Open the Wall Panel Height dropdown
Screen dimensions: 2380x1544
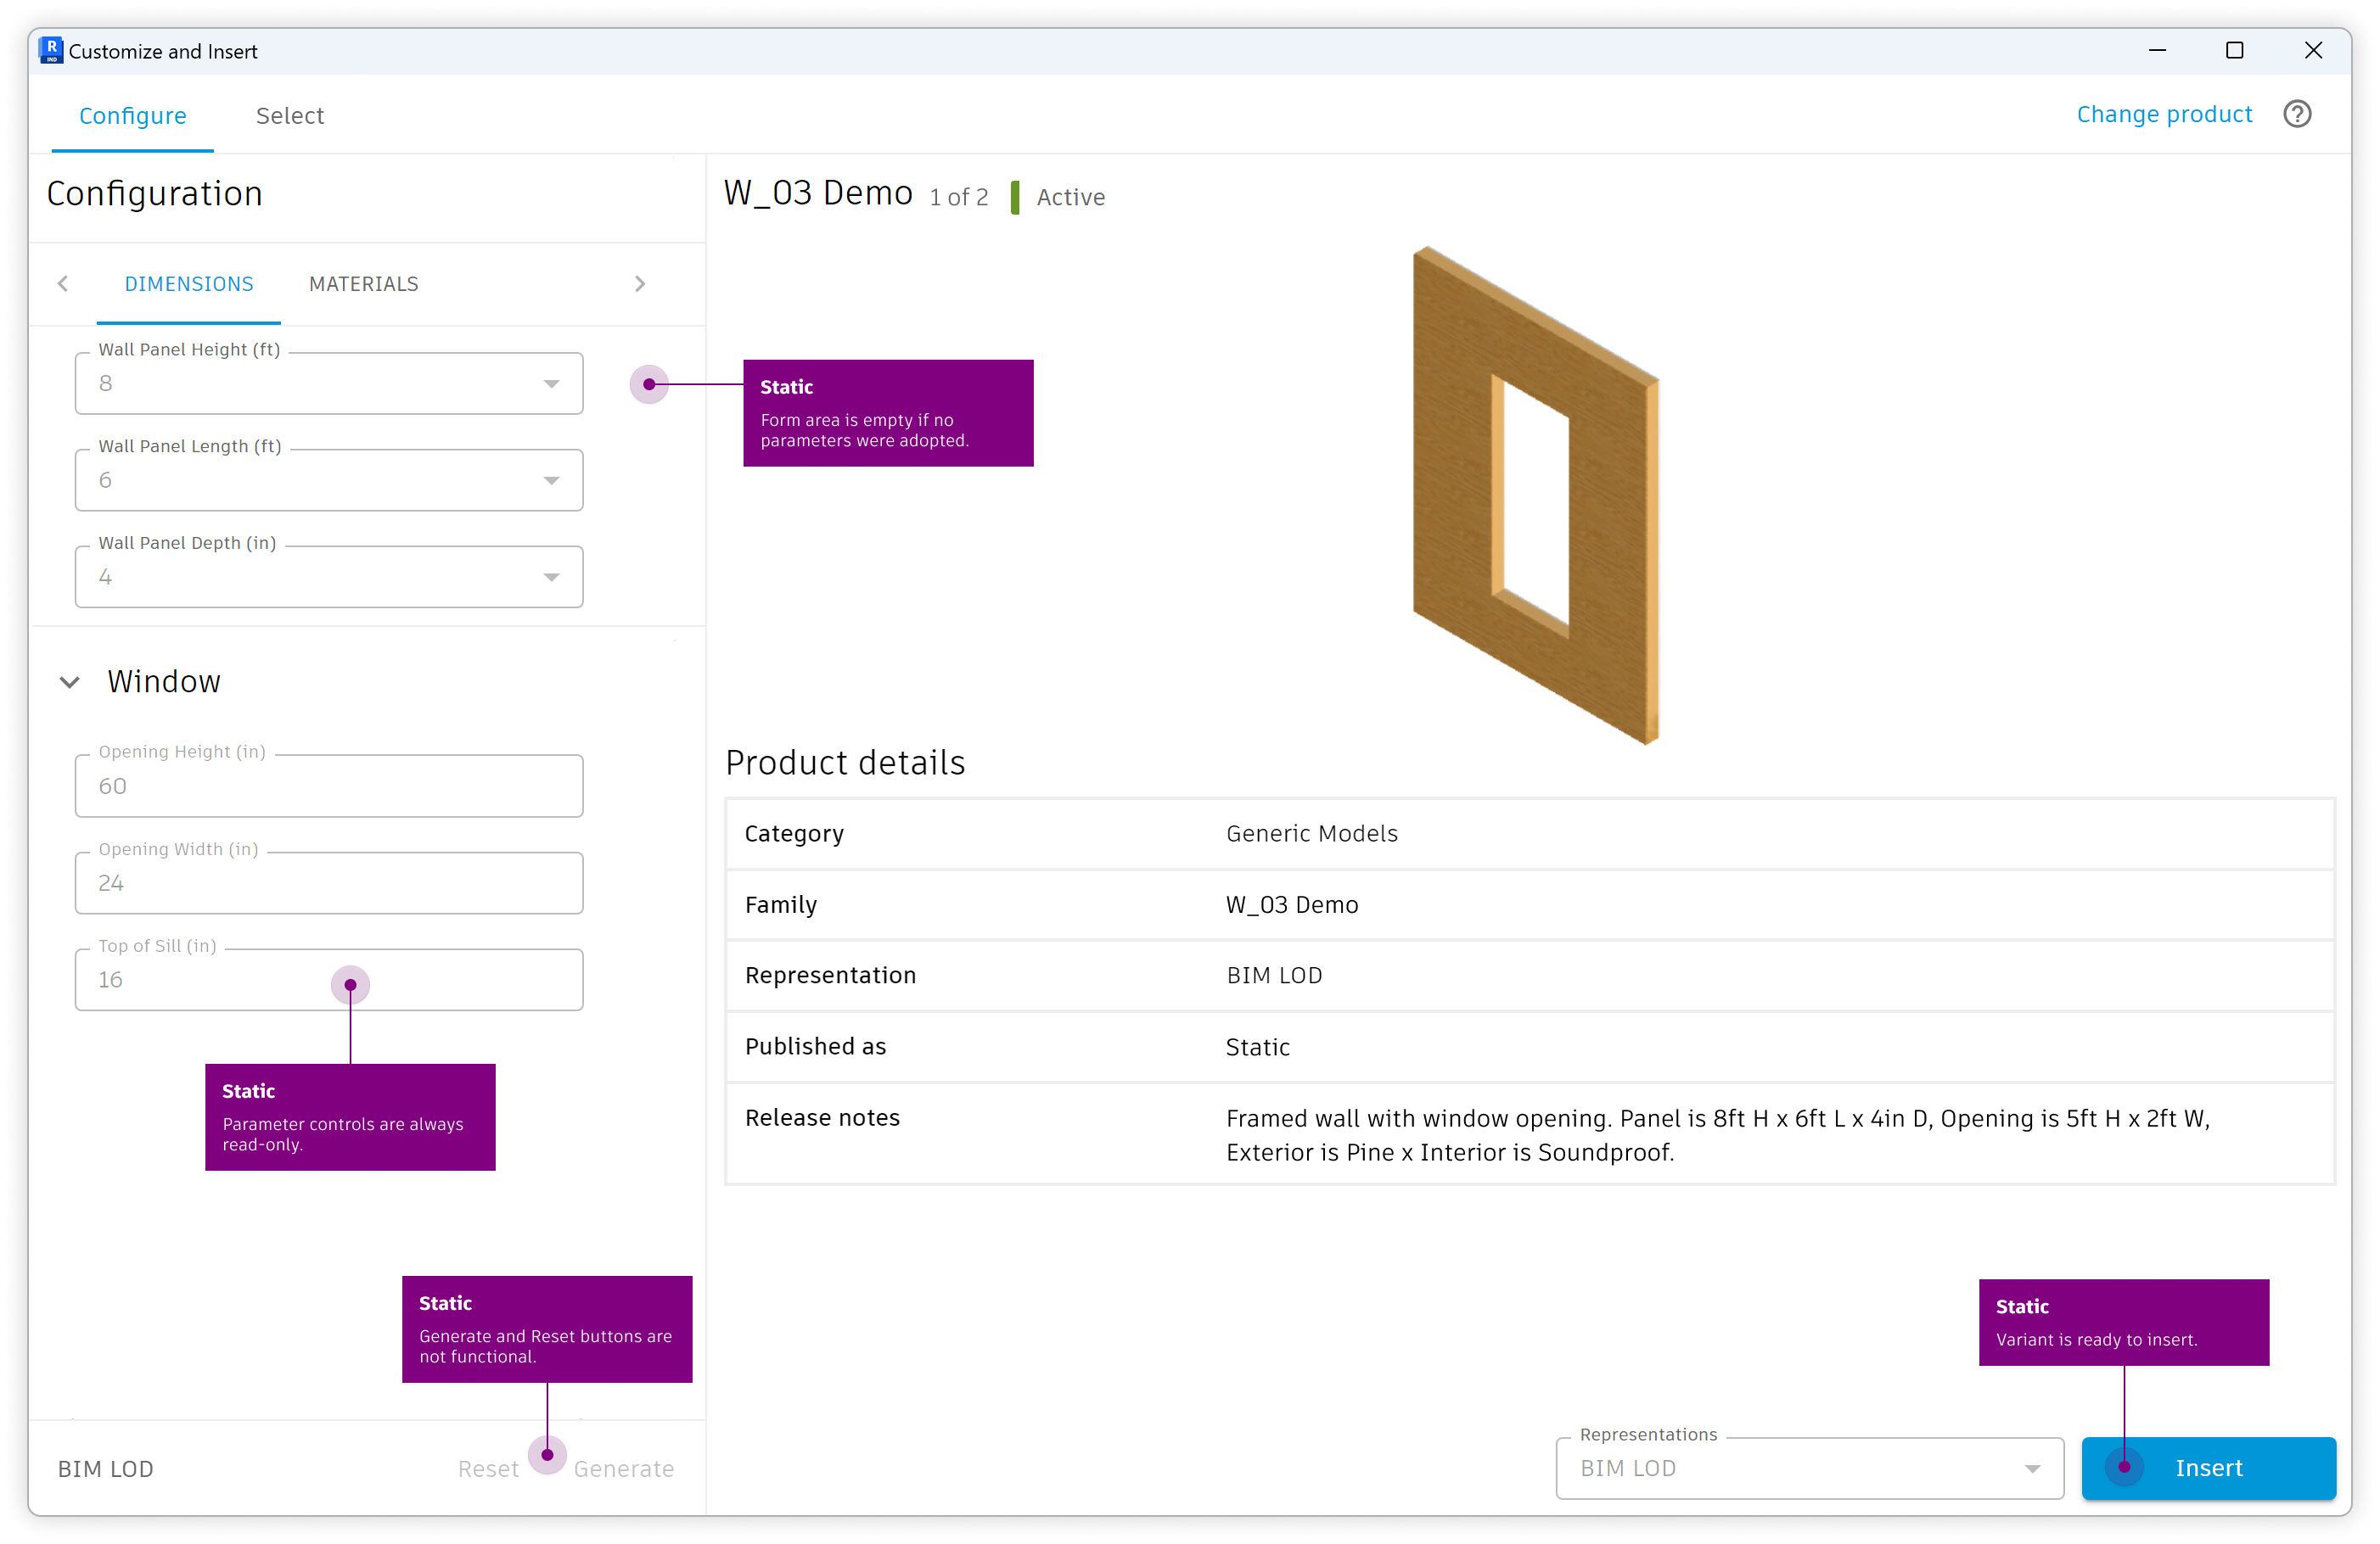552,383
